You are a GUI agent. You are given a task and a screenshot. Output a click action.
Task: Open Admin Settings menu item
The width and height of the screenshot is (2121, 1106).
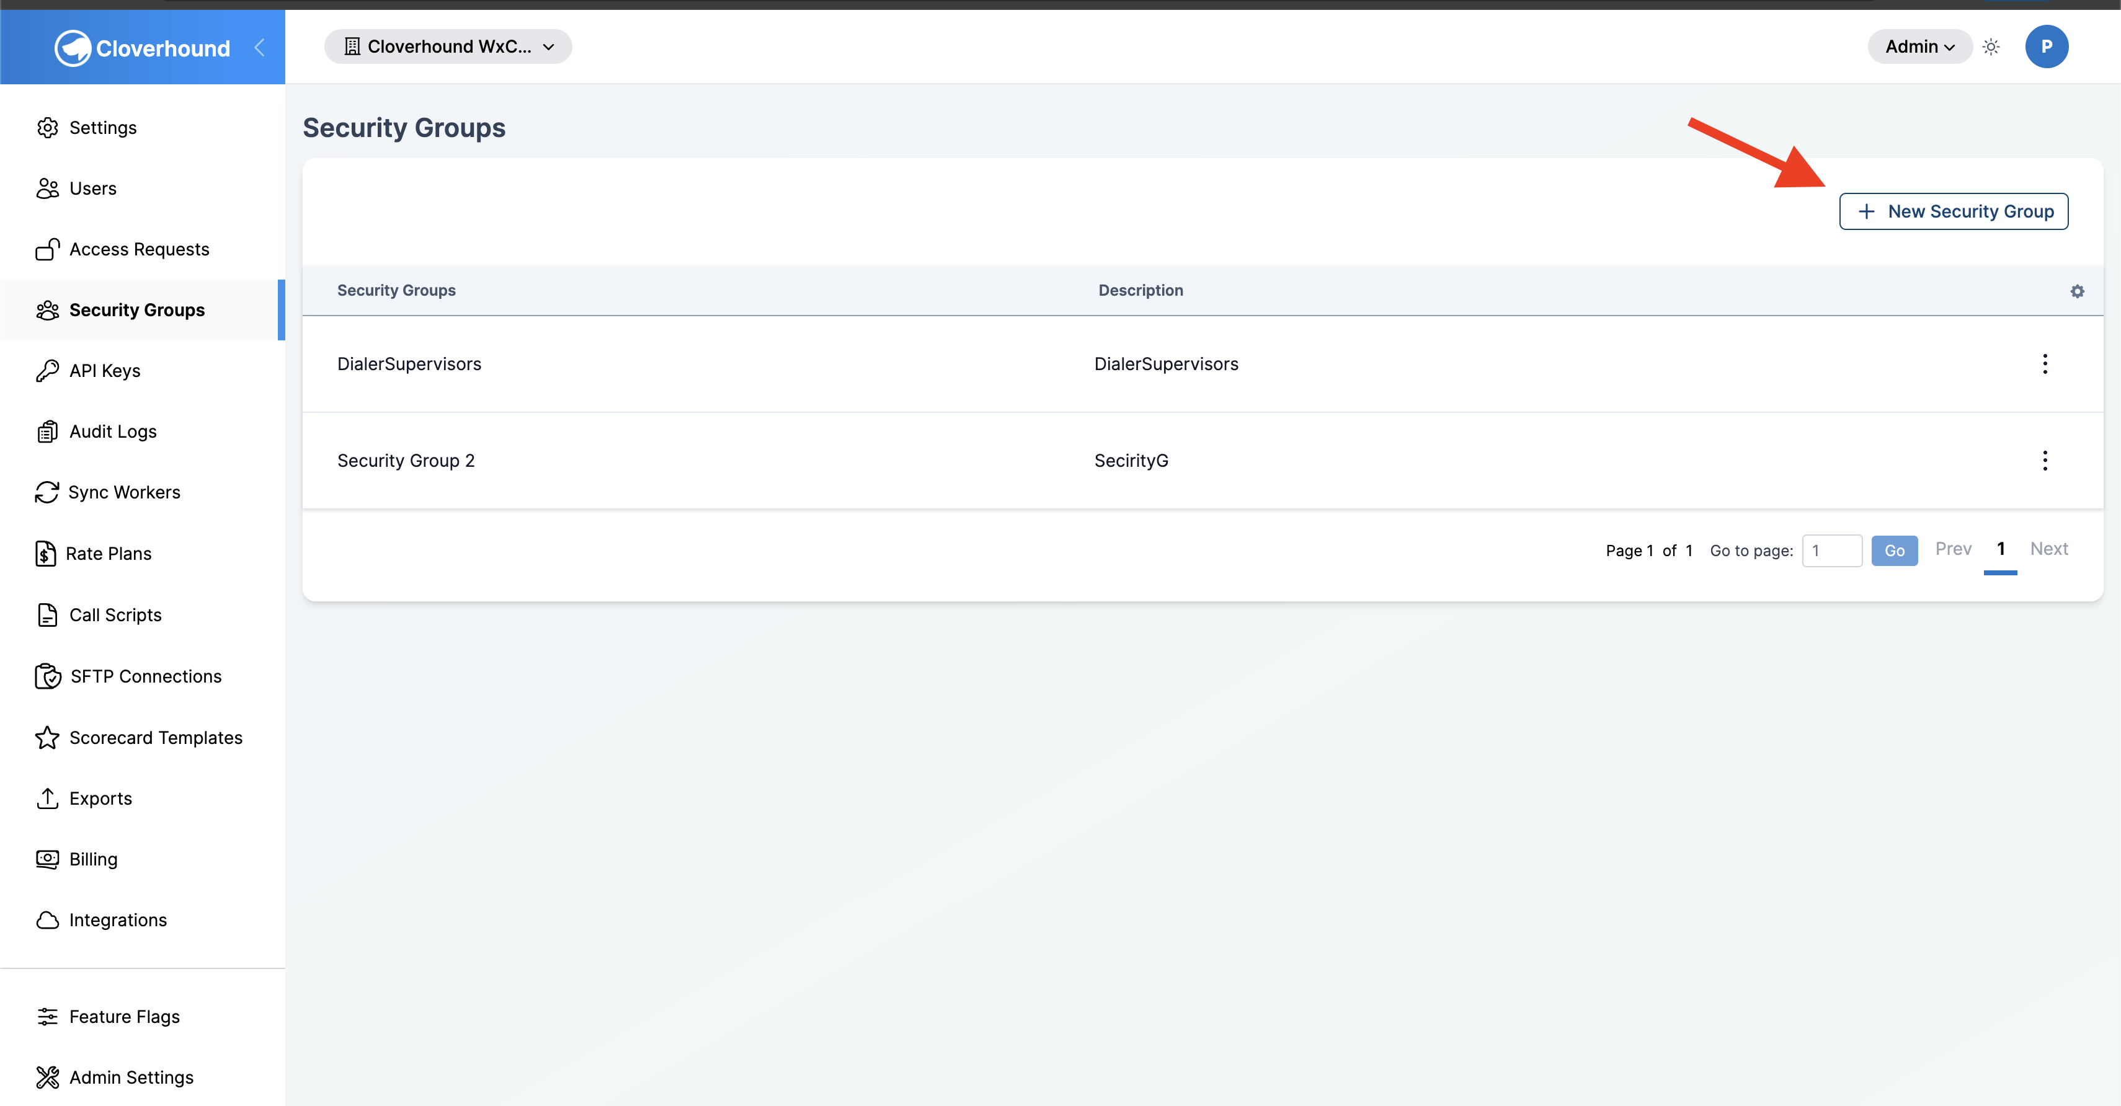click(x=141, y=1077)
